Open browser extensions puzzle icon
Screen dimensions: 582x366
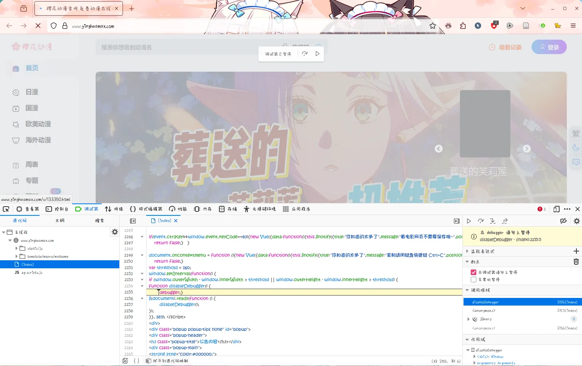pos(463,26)
